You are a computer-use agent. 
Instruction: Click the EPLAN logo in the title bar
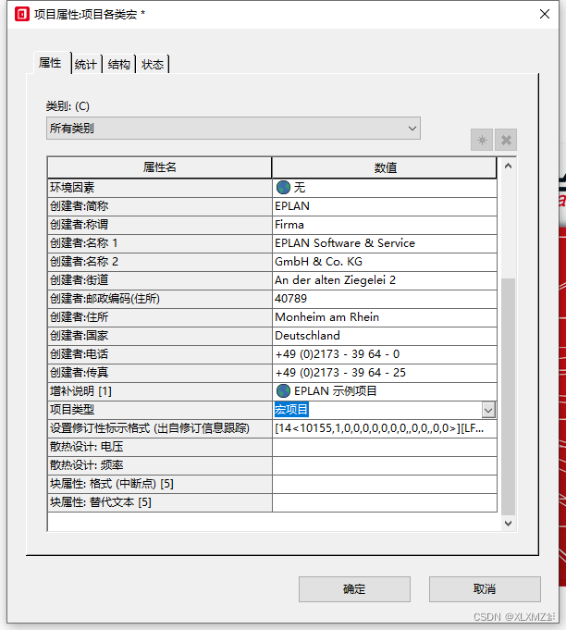click(22, 14)
